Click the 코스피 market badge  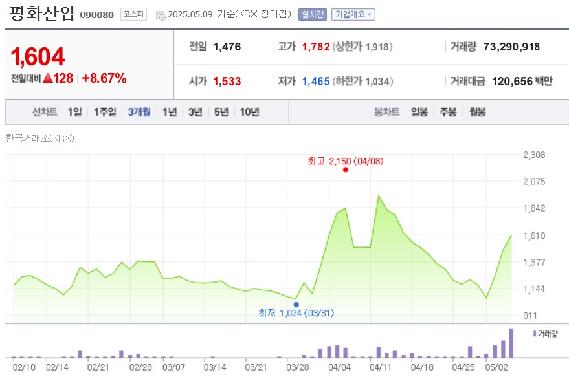[133, 14]
